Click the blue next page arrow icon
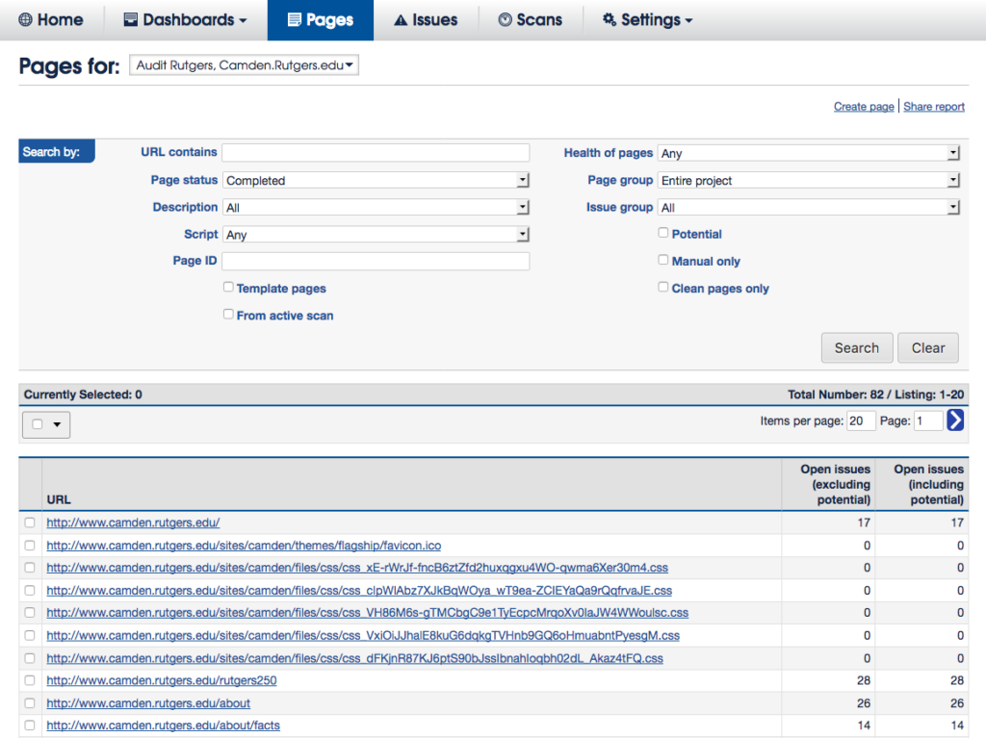This screenshot has width=986, height=738. [x=955, y=420]
